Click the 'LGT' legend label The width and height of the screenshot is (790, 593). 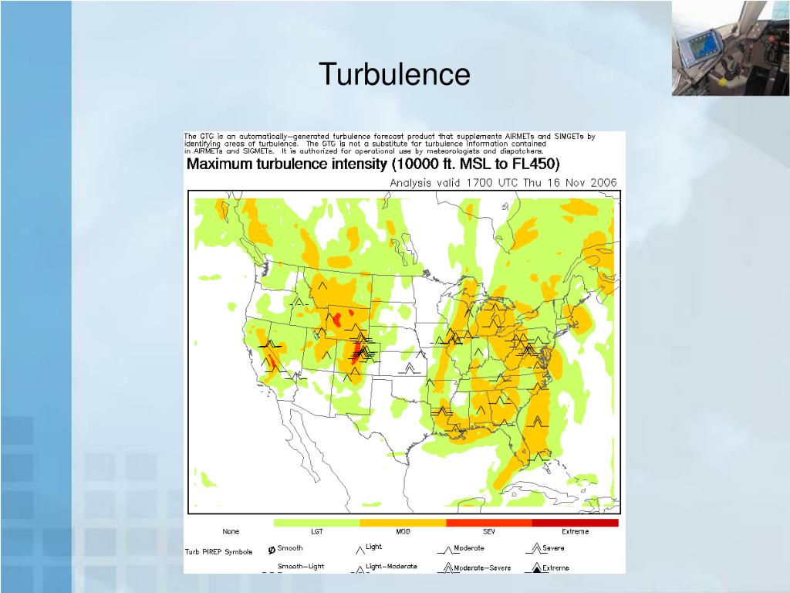tap(317, 531)
